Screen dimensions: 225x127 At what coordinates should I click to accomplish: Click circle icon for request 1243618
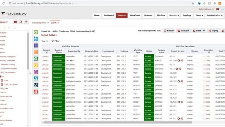pyautogui.click(x=179, y=102)
